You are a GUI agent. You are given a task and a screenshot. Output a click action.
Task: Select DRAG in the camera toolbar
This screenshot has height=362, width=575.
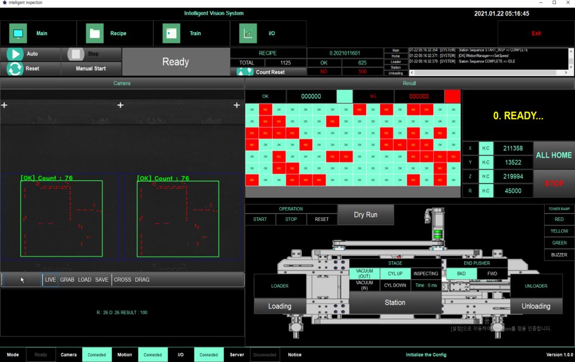142,279
